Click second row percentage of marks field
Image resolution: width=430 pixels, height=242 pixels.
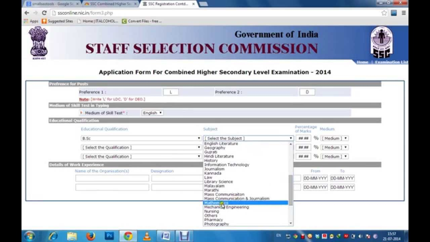pos(303,147)
